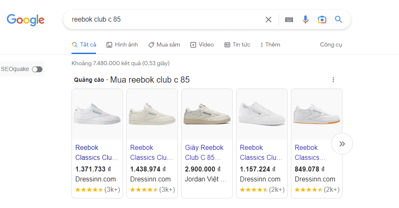Click the magnifier search button
The width and height of the screenshot is (399, 208).
coord(338,20)
